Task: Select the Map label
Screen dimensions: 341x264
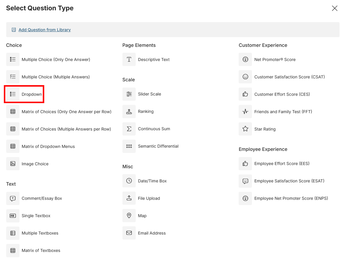Action: coord(142,216)
